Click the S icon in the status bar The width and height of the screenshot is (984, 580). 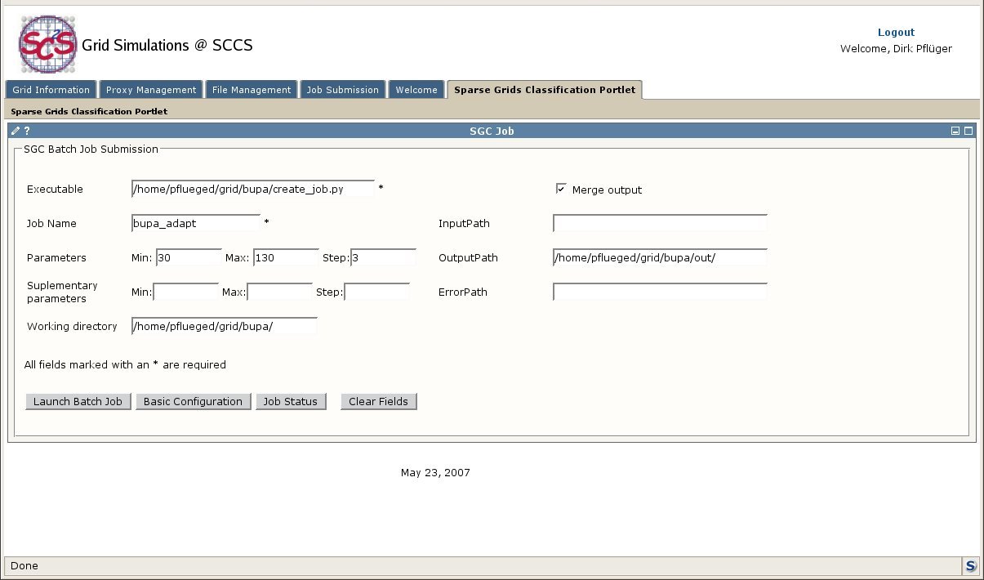point(970,565)
